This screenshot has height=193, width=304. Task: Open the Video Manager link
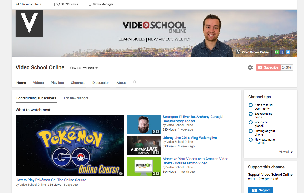[x=103, y=4]
